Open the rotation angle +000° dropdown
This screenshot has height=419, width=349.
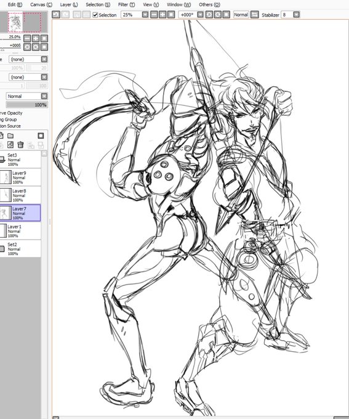click(200, 14)
